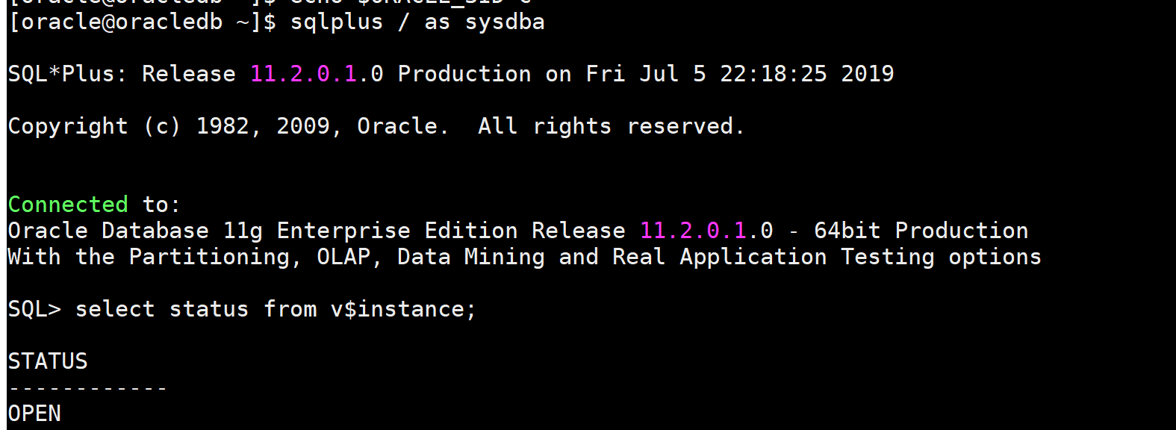Click the word Partitioning

coord(209,257)
